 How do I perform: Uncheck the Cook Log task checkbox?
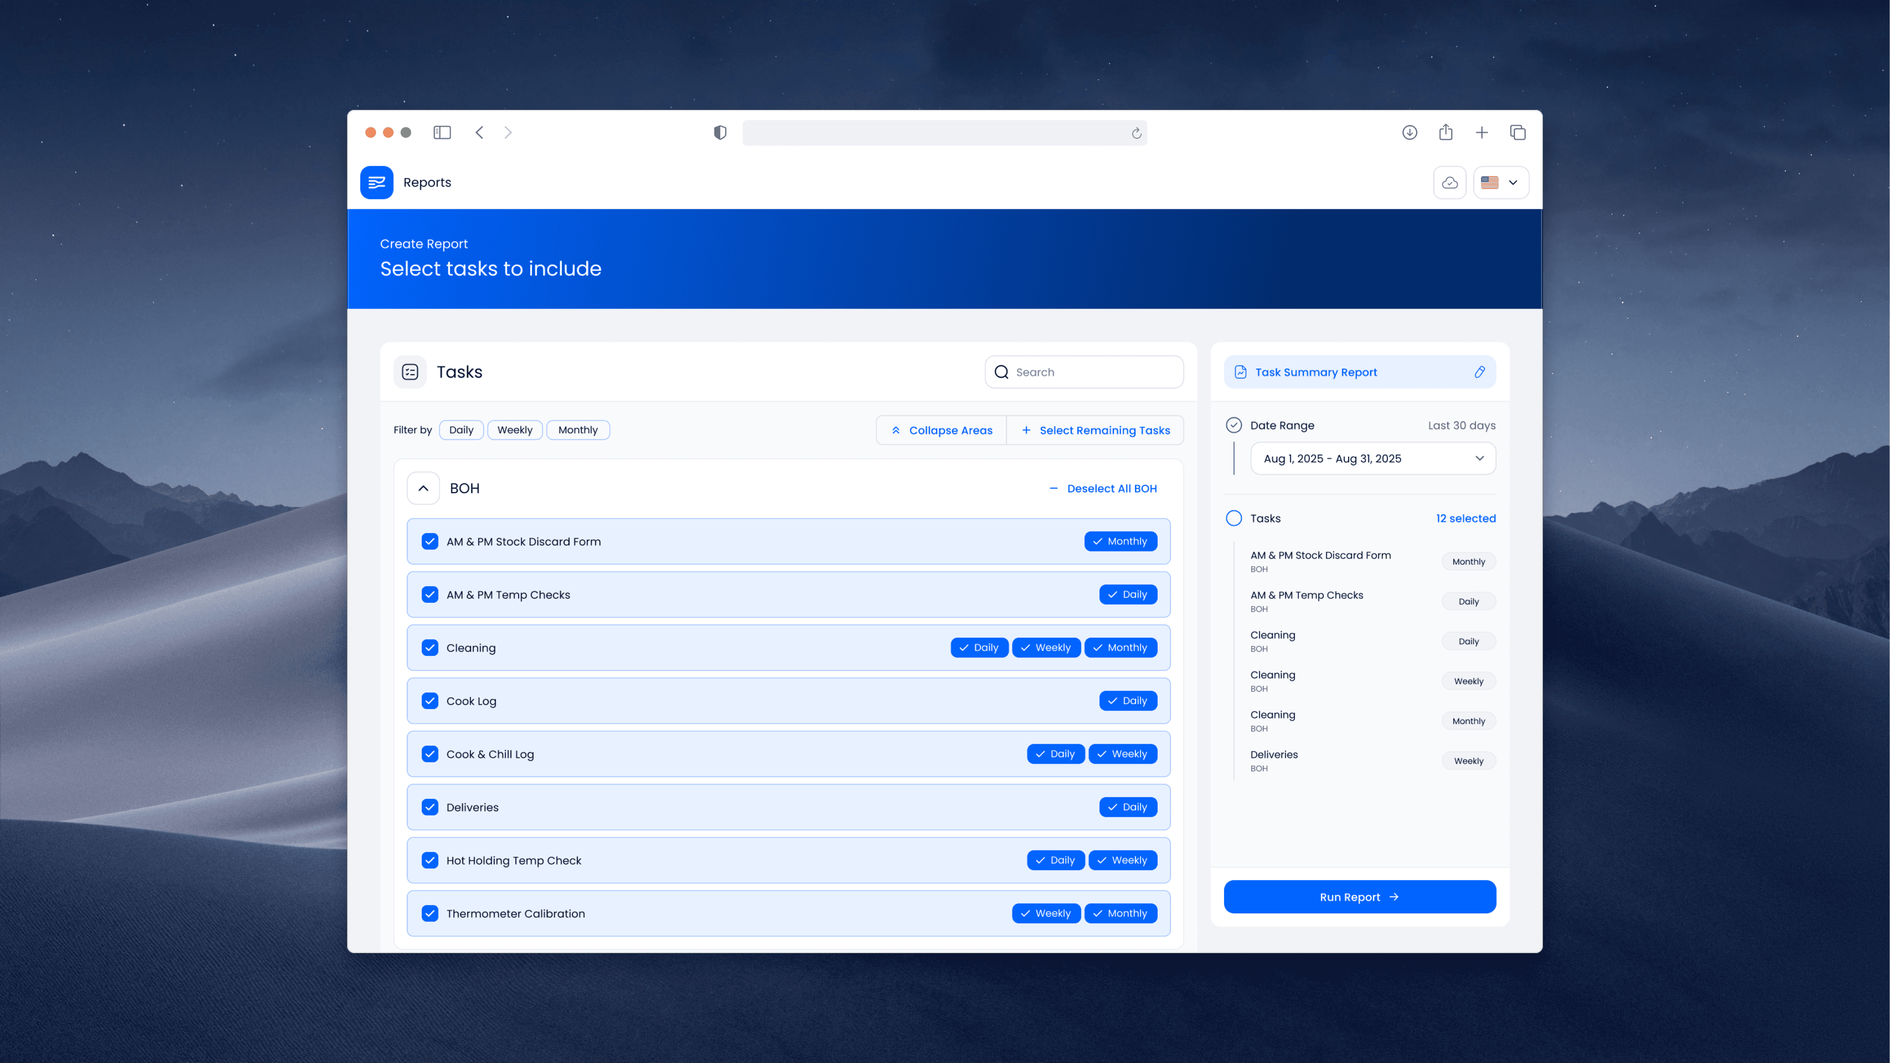tap(430, 701)
